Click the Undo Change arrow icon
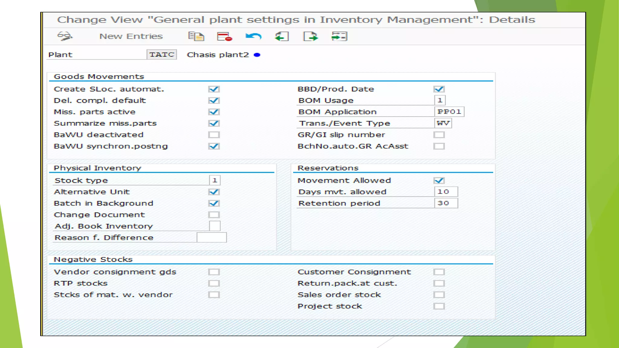The width and height of the screenshot is (619, 348). coord(253,37)
